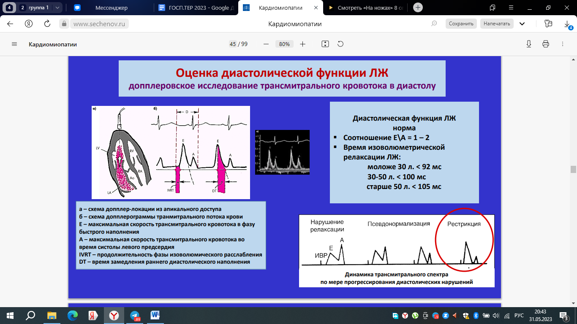Click the Сохранить button
The height and width of the screenshot is (324, 577).
(x=461, y=24)
